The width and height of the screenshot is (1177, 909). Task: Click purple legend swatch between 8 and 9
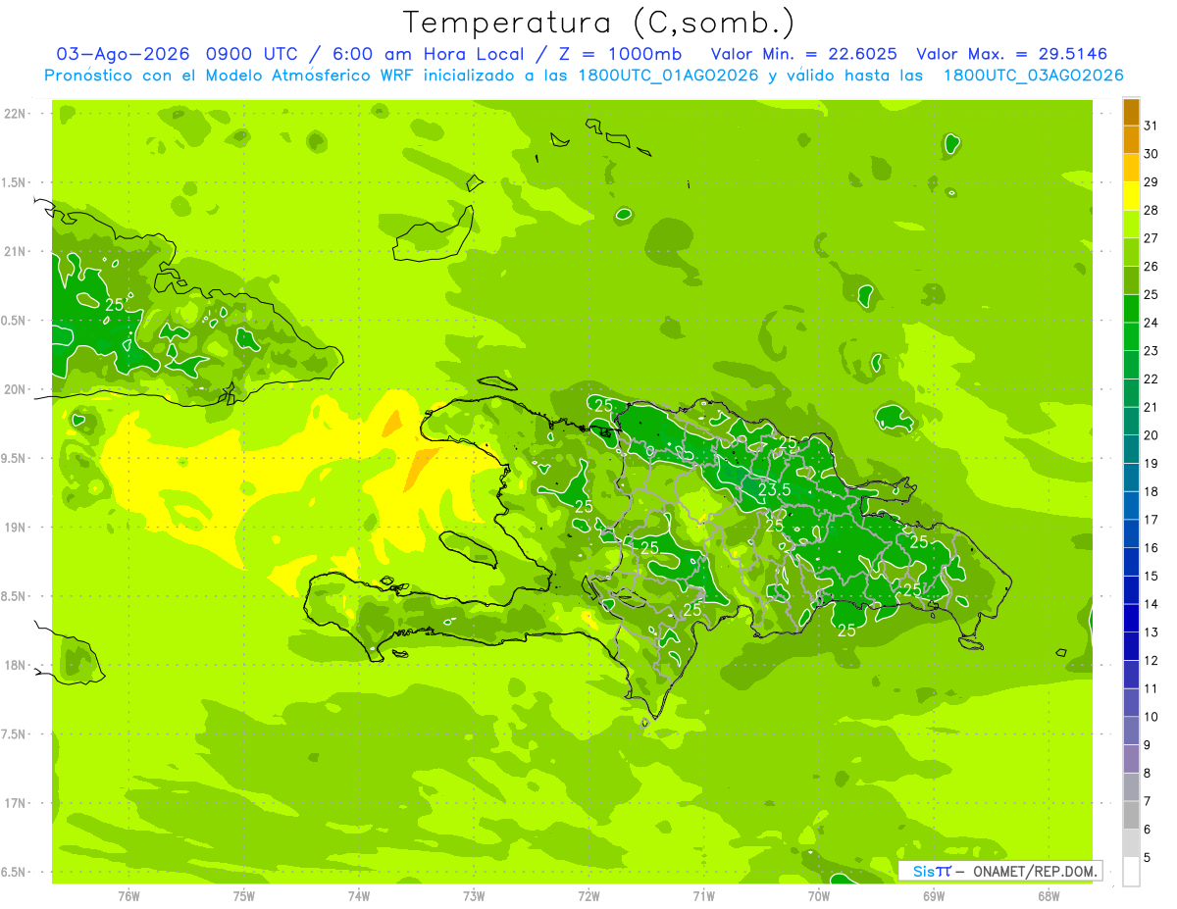point(1131,759)
